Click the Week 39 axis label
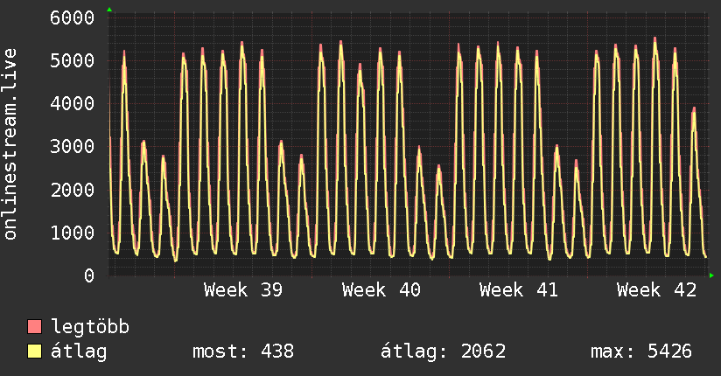This screenshot has height=376, width=721. [243, 290]
